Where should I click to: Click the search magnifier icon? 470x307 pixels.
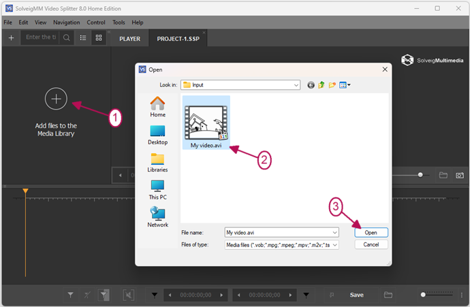[67, 37]
